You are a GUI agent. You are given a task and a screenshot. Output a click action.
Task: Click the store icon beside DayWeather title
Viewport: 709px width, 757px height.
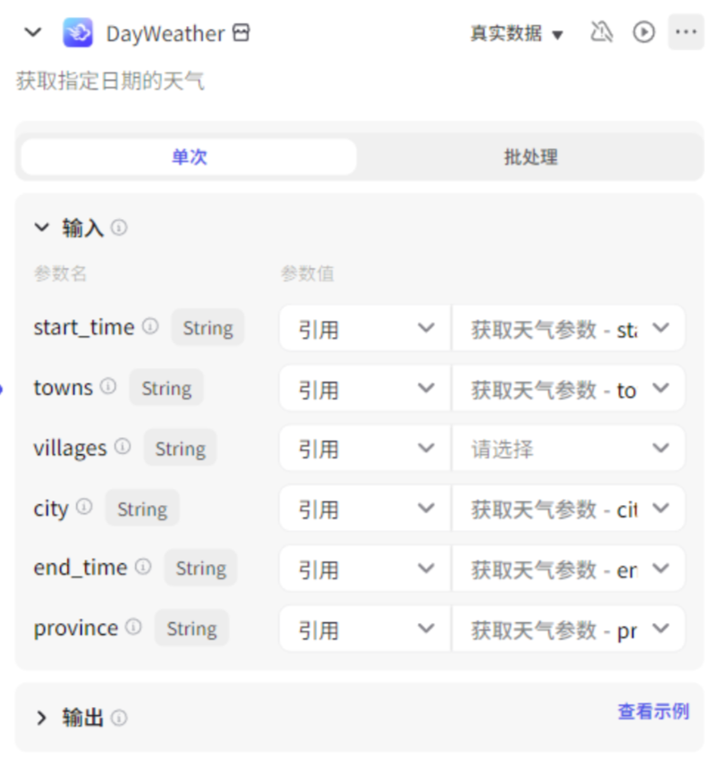click(x=241, y=33)
